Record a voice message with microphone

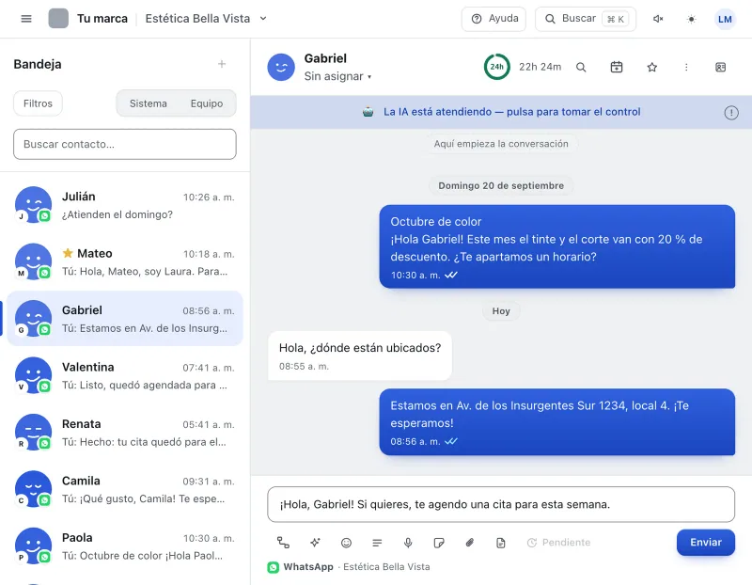click(x=408, y=543)
